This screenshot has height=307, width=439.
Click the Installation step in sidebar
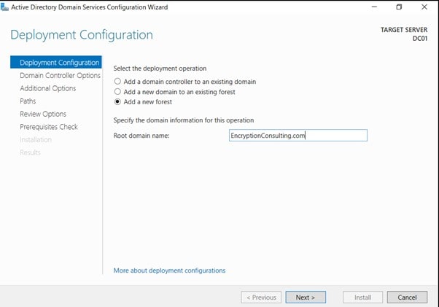point(36,139)
